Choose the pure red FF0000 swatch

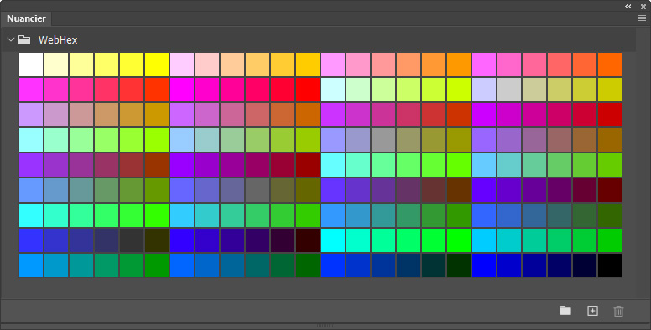click(x=308, y=90)
